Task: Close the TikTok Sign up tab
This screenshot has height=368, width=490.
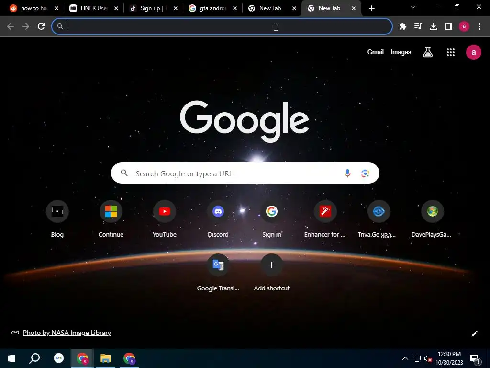Action: tap(176, 9)
